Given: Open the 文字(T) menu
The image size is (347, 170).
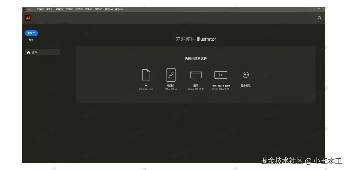Looking at the screenshot, I should 69,9.
